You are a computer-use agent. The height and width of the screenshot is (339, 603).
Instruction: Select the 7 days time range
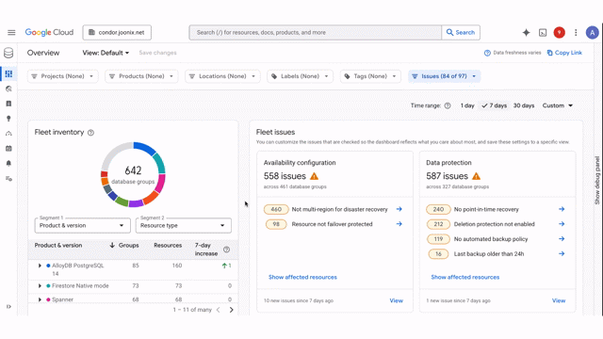click(x=494, y=105)
